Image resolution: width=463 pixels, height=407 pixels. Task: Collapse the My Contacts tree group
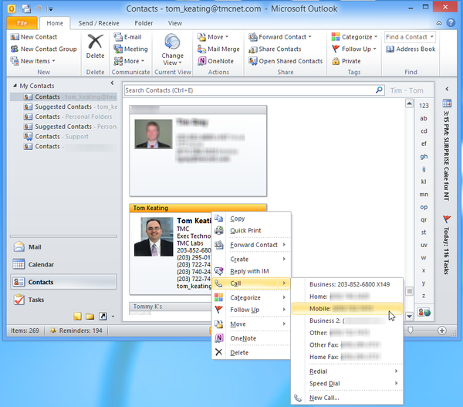click(15, 86)
